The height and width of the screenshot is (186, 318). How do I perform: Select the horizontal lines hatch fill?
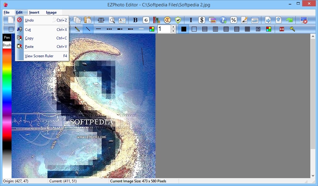[205, 29]
